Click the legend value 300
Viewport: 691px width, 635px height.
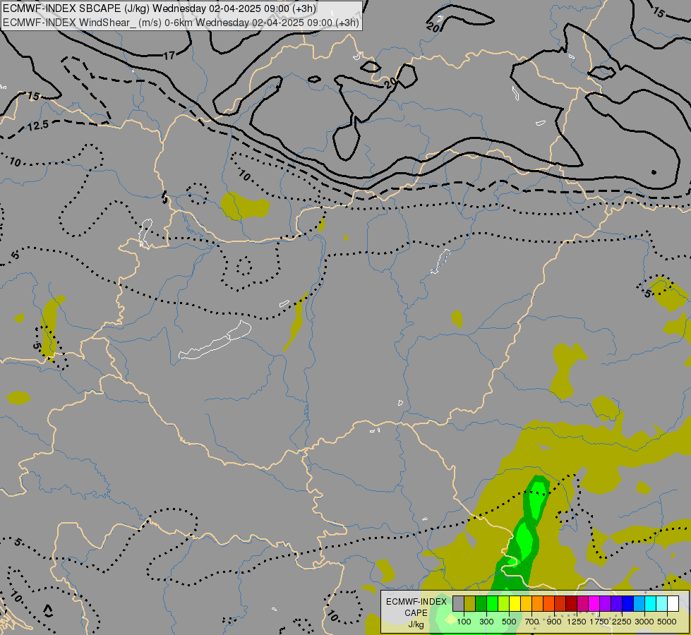click(486, 622)
